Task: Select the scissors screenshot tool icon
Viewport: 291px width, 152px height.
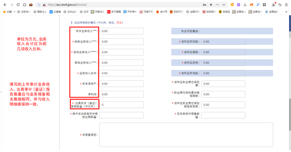Action: pos(245,5)
